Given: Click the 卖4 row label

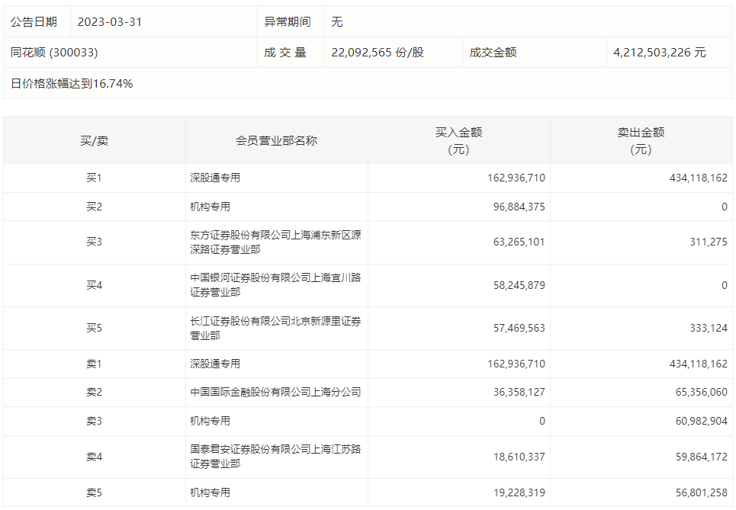Looking at the screenshot, I should pyautogui.click(x=94, y=457).
